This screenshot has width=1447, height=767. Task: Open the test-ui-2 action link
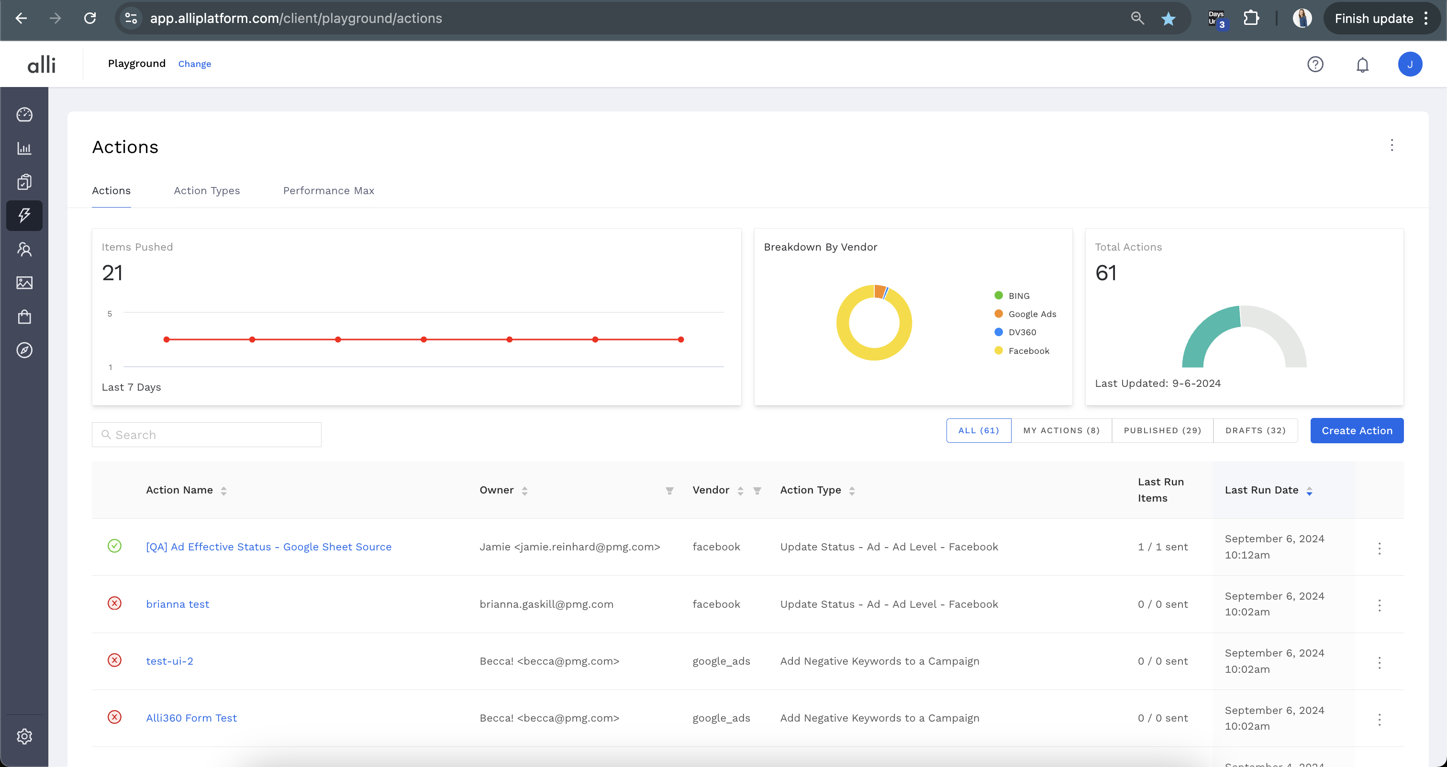click(x=170, y=661)
